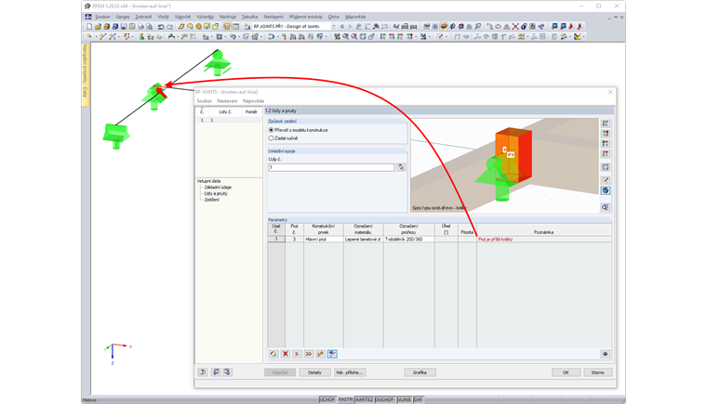Insert new node tool in second toolbar
707x404 pixels.
(89, 36)
